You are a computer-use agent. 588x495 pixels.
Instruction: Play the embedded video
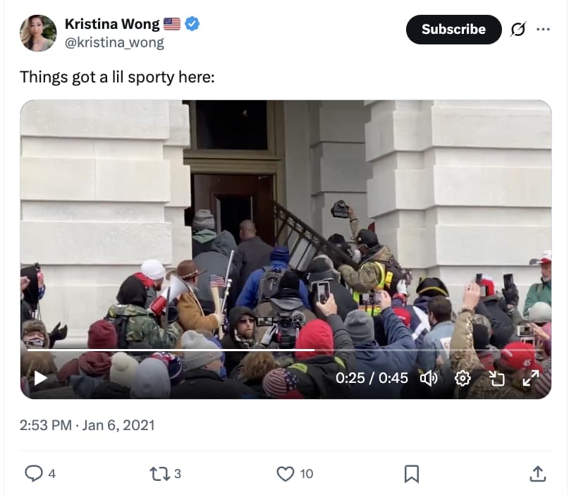(40, 378)
